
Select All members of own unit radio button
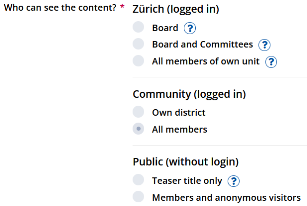138,61
